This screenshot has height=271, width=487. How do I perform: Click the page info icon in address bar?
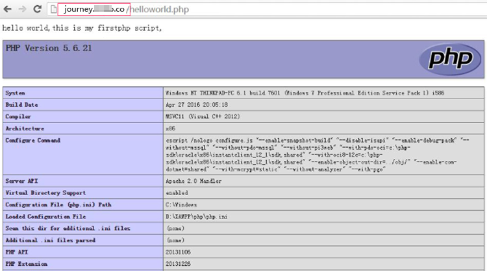[x=55, y=10]
